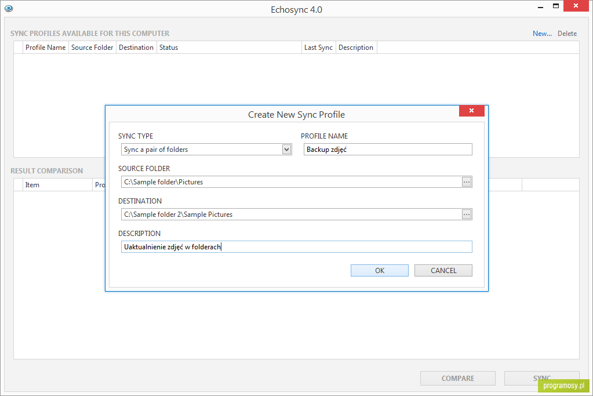593x396 pixels.
Task: Click the Echosync eye icon in title bar
Action: pyautogui.click(x=9, y=8)
